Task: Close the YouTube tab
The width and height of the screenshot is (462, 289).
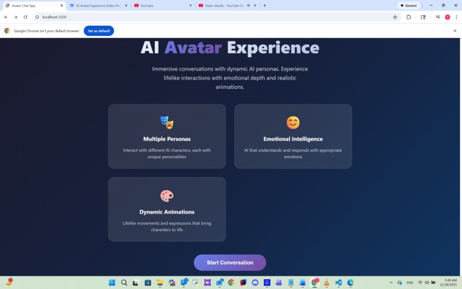Action: click(190, 5)
